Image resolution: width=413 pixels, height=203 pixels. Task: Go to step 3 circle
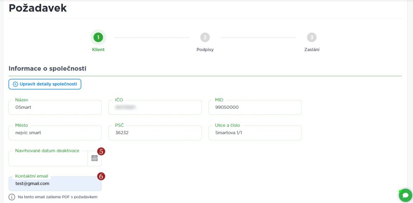(x=312, y=37)
